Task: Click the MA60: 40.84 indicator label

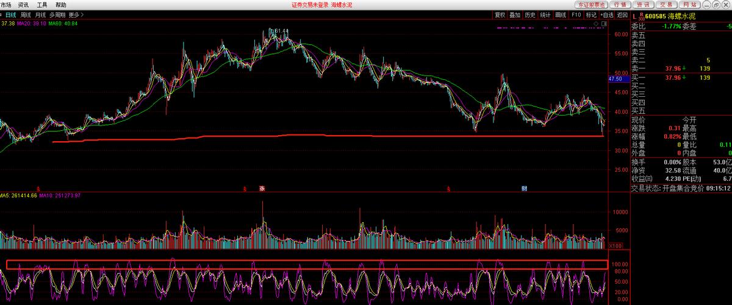Action: 63,23
